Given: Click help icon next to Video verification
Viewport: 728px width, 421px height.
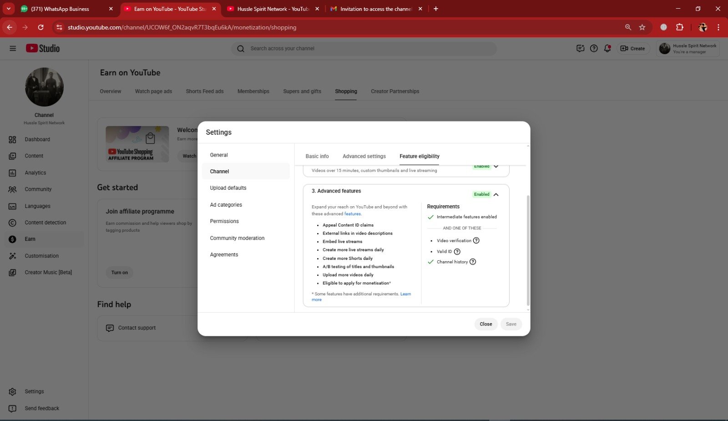Looking at the screenshot, I should pos(476,241).
